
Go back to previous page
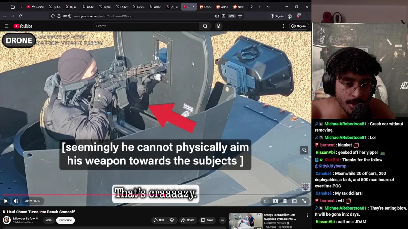5,16
